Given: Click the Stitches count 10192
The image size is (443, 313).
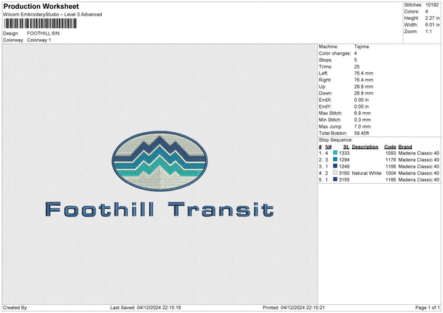Looking at the screenshot, I should pos(433,4).
